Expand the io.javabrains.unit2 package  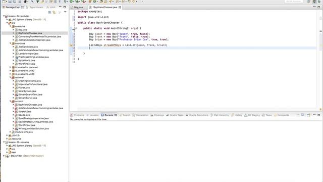[x=10, y=71]
